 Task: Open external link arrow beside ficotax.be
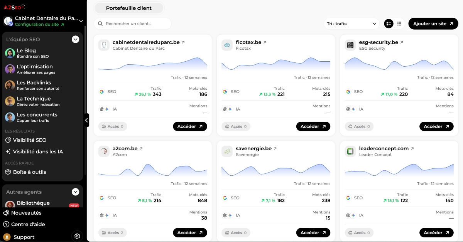coord(265,42)
